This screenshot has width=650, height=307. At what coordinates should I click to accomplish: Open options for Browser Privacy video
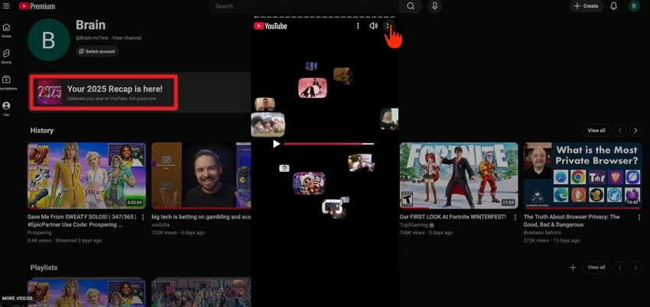click(639, 217)
